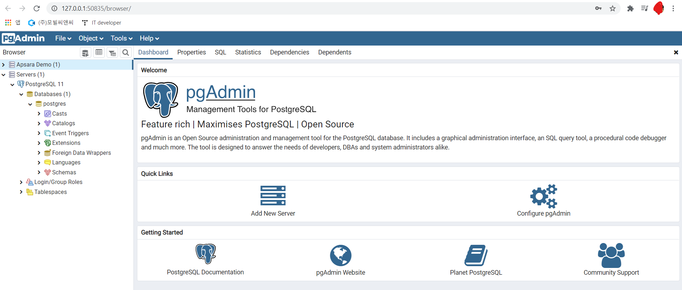Expand the Apsara Demo server group
The height and width of the screenshot is (290, 682).
pyautogui.click(x=3, y=64)
